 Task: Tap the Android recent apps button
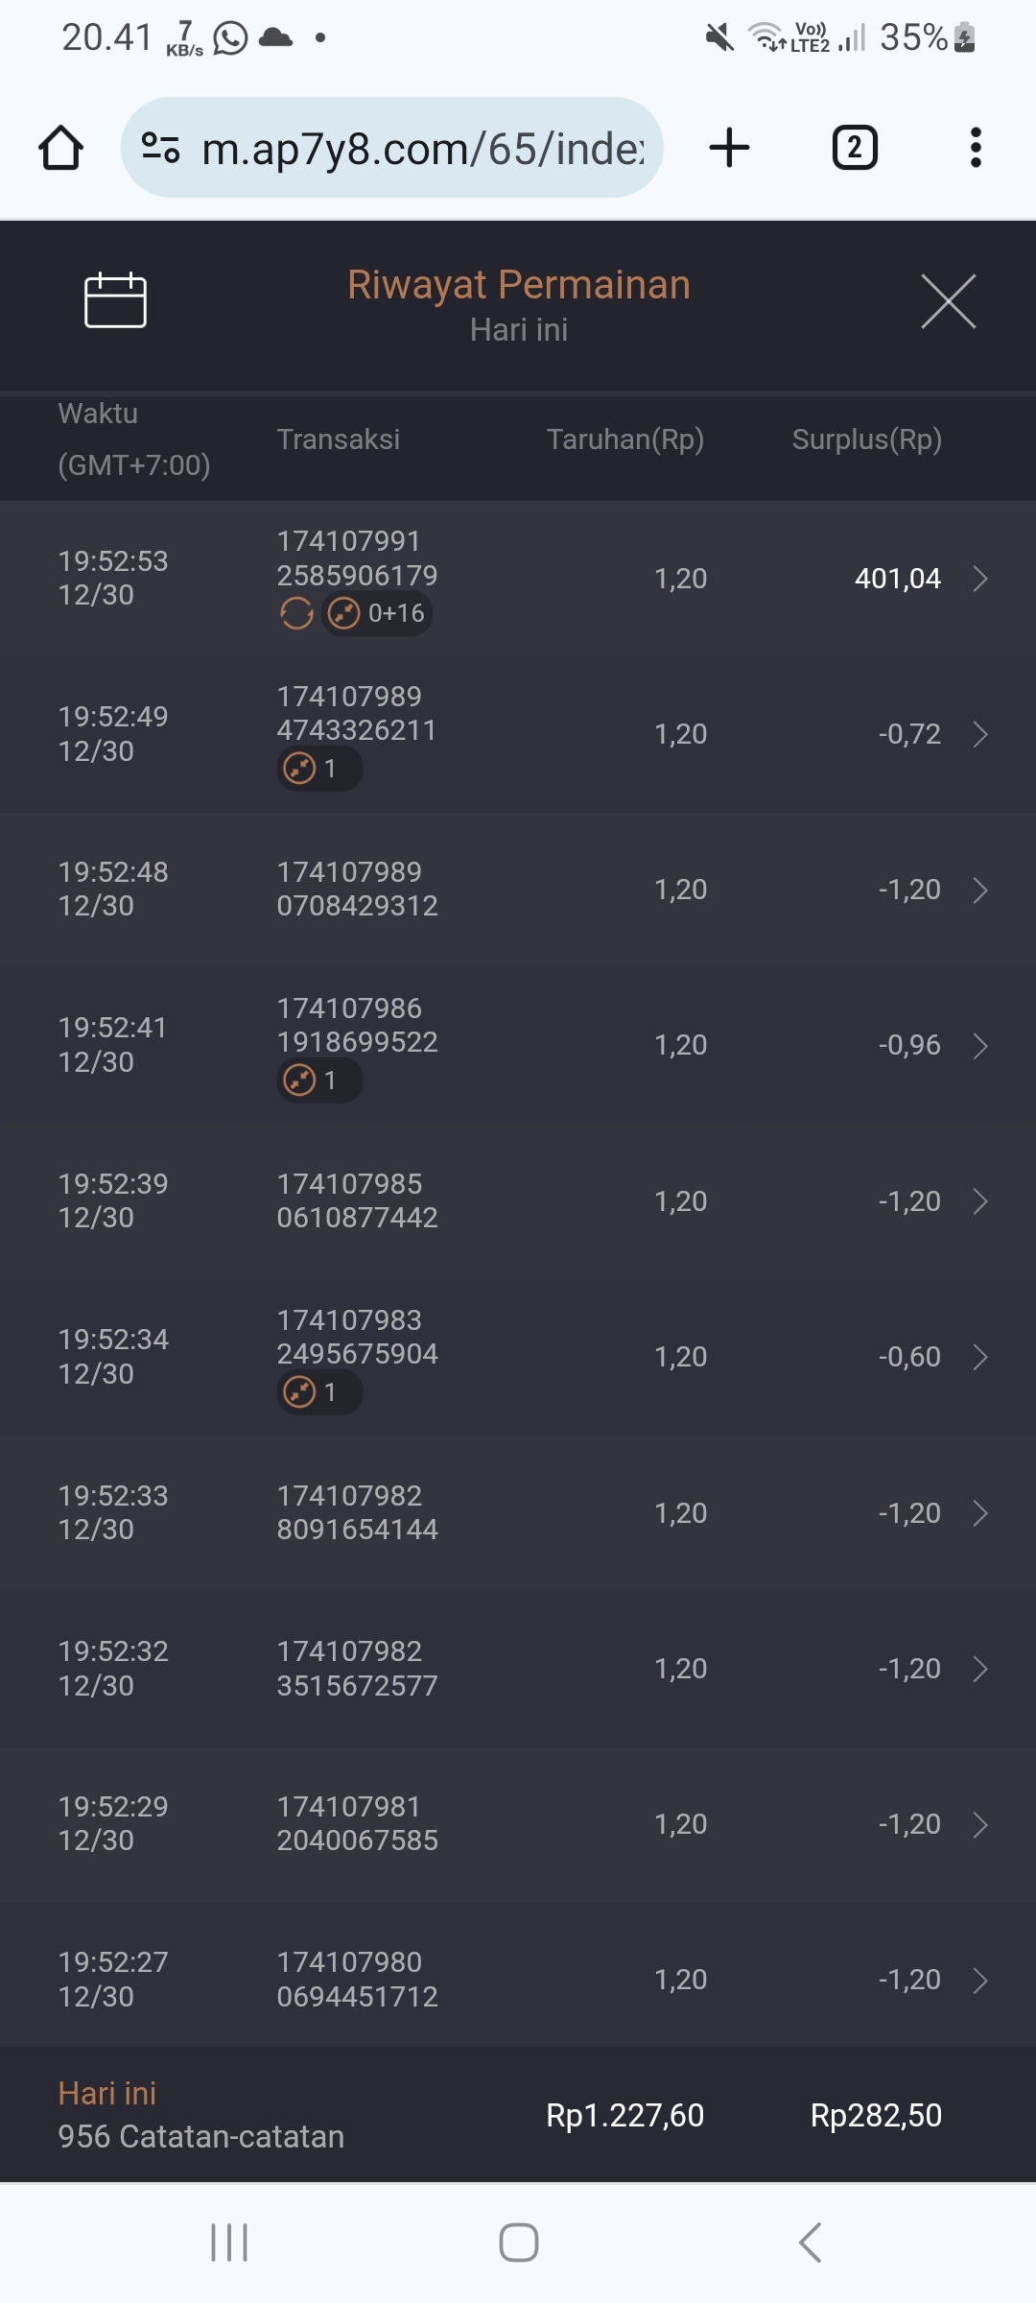click(x=229, y=2243)
